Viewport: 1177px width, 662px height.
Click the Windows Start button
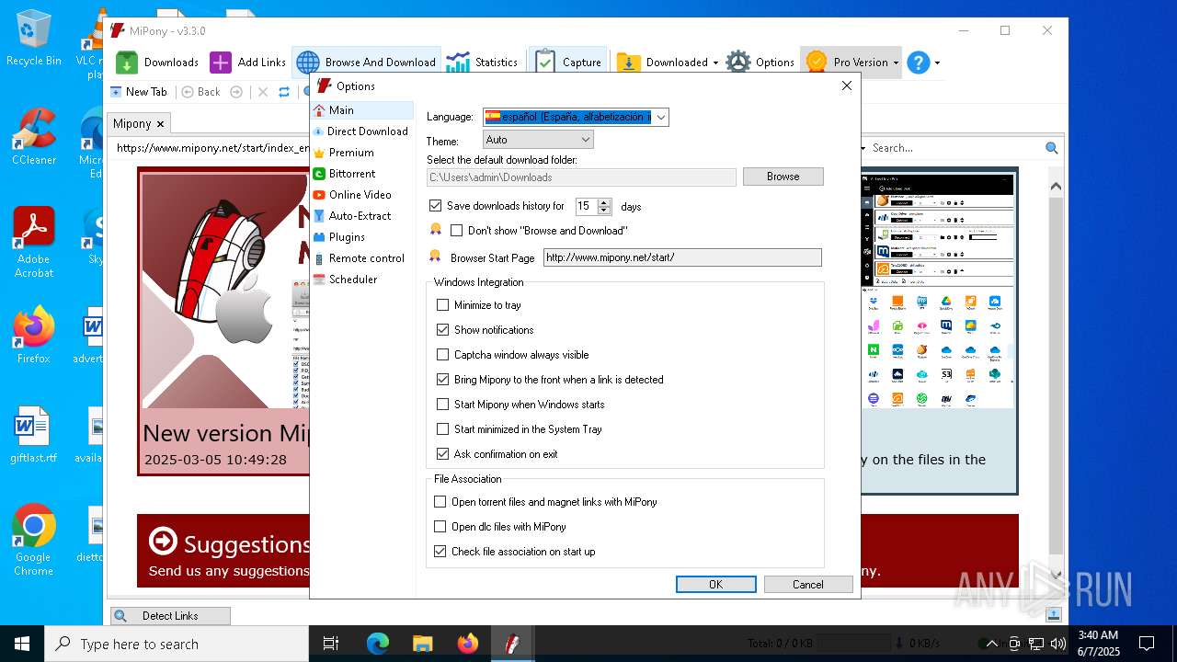coord(22,644)
